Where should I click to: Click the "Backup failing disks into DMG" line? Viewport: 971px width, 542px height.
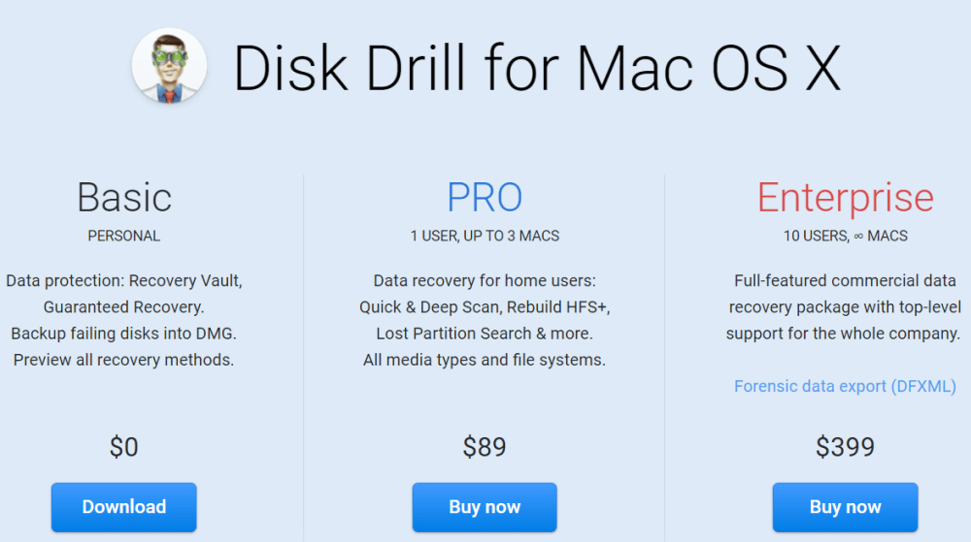124,334
